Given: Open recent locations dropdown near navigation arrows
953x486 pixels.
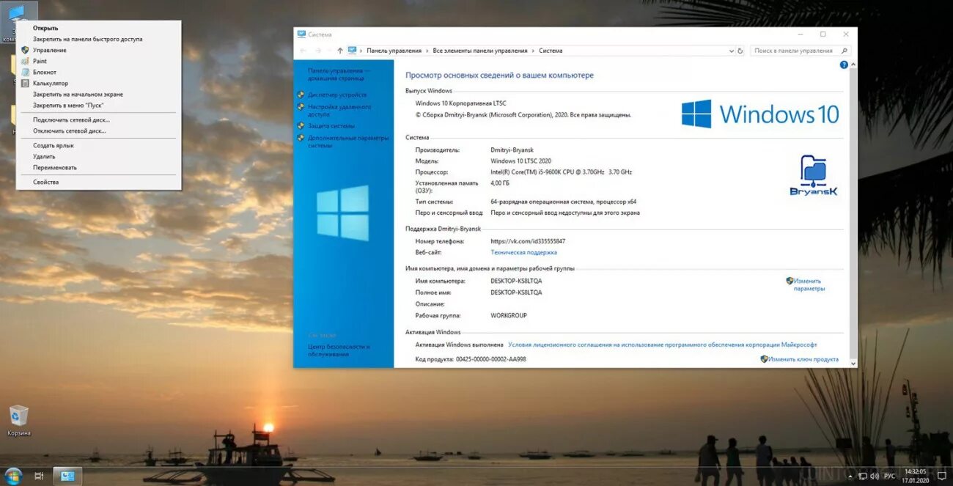Looking at the screenshot, I should pos(329,51).
